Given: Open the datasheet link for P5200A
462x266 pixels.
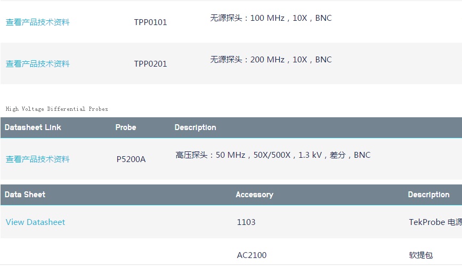Looking at the screenshot, I should (x=38, y=159).
